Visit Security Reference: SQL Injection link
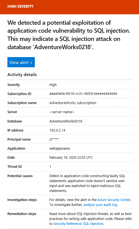The height and width of the screenshot is (229, 139). point(78,224)
